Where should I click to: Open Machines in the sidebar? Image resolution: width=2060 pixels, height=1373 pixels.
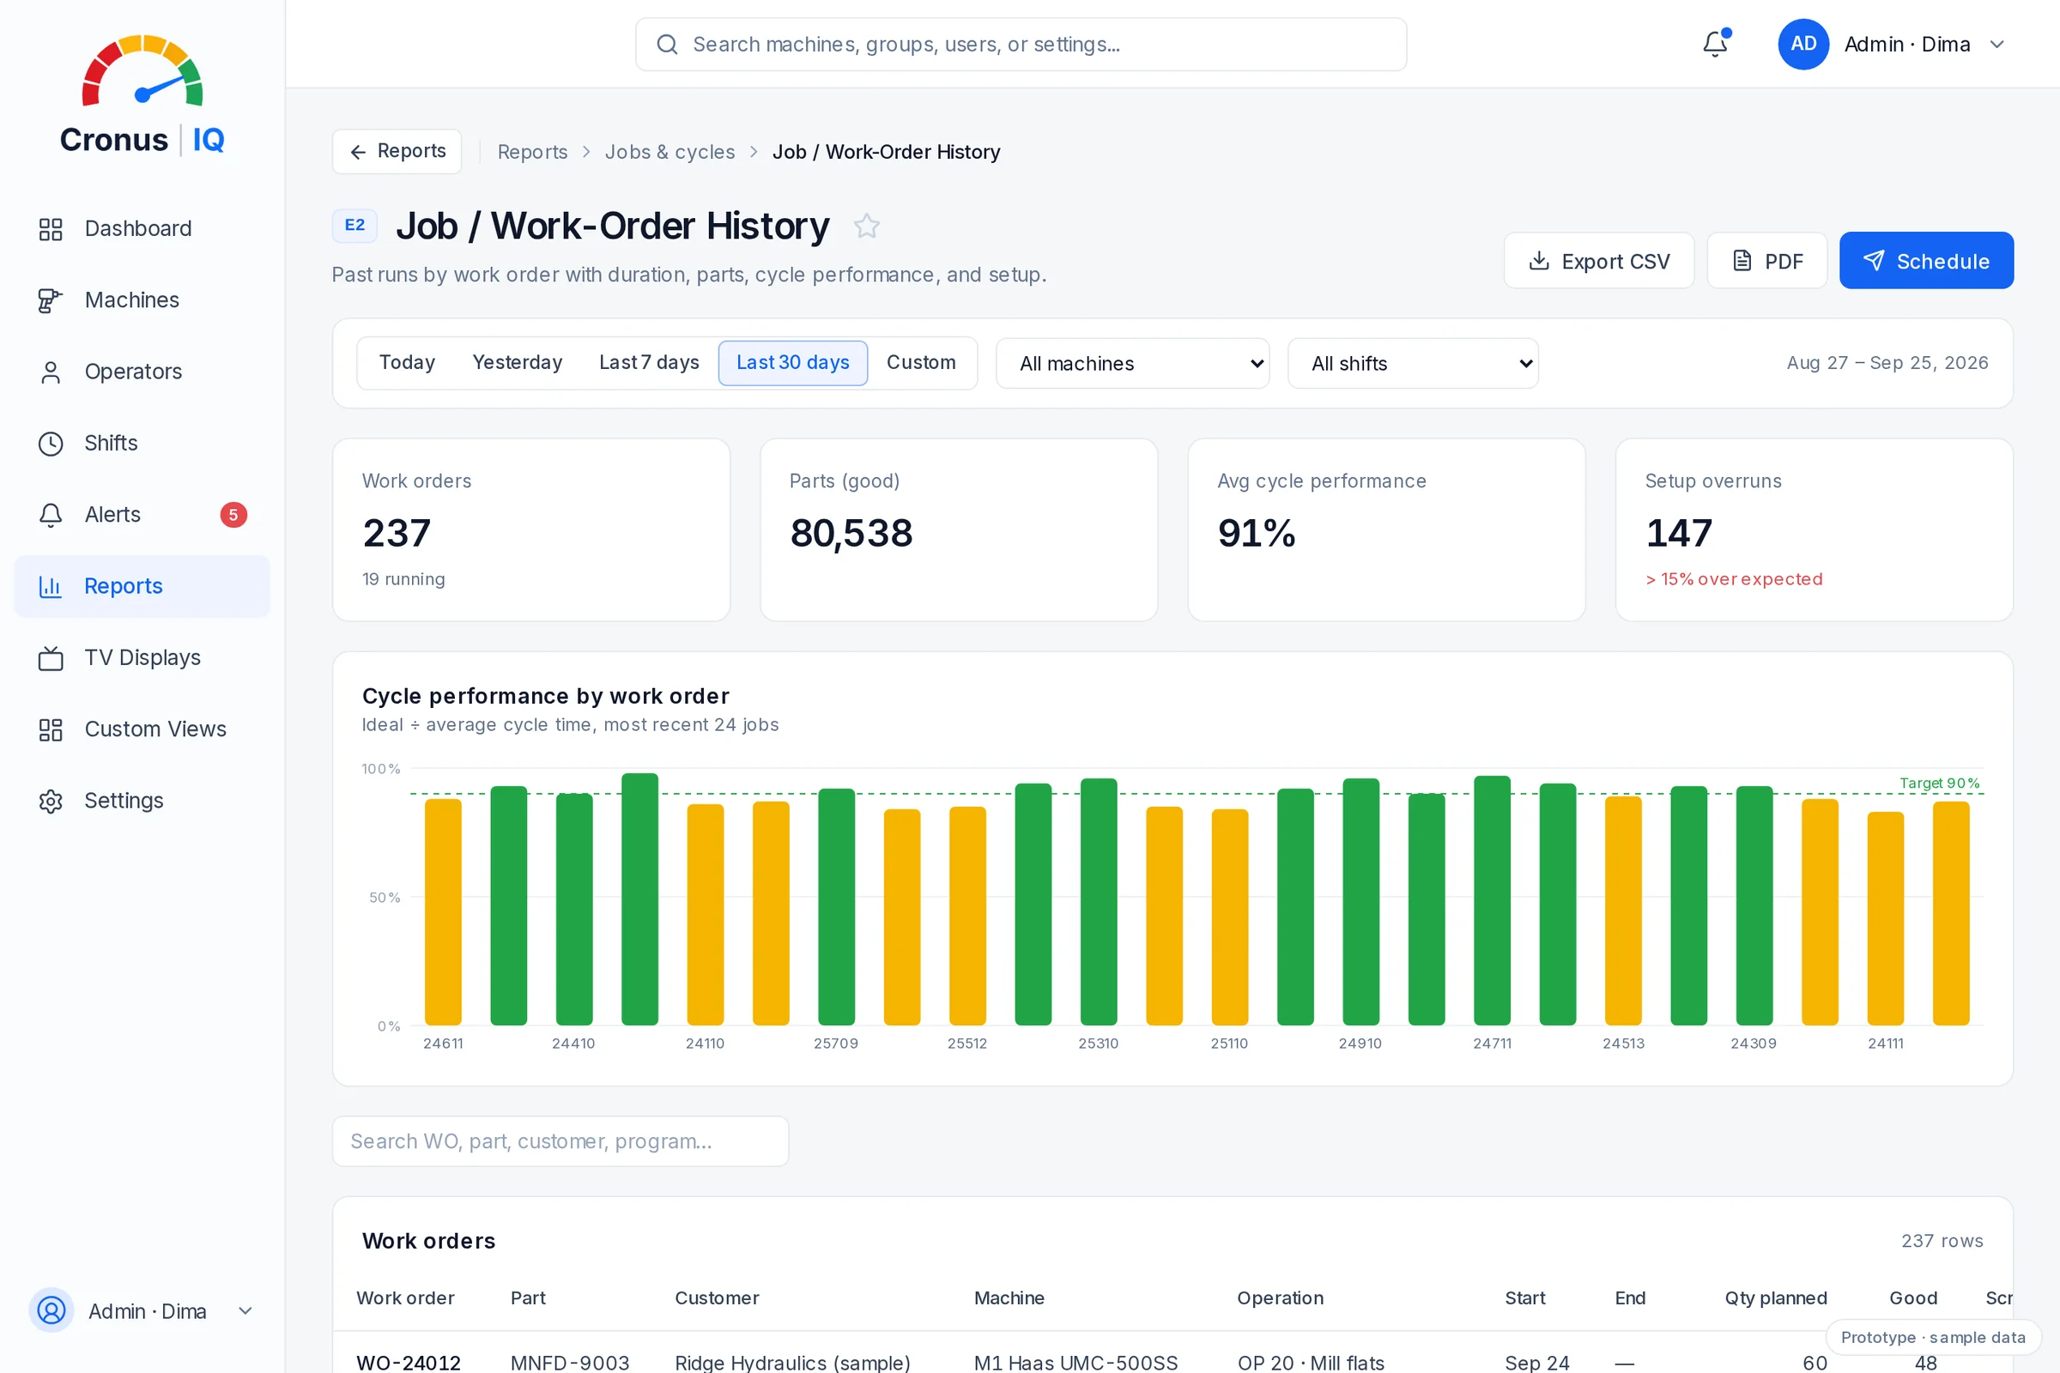[x=142, y=300]
